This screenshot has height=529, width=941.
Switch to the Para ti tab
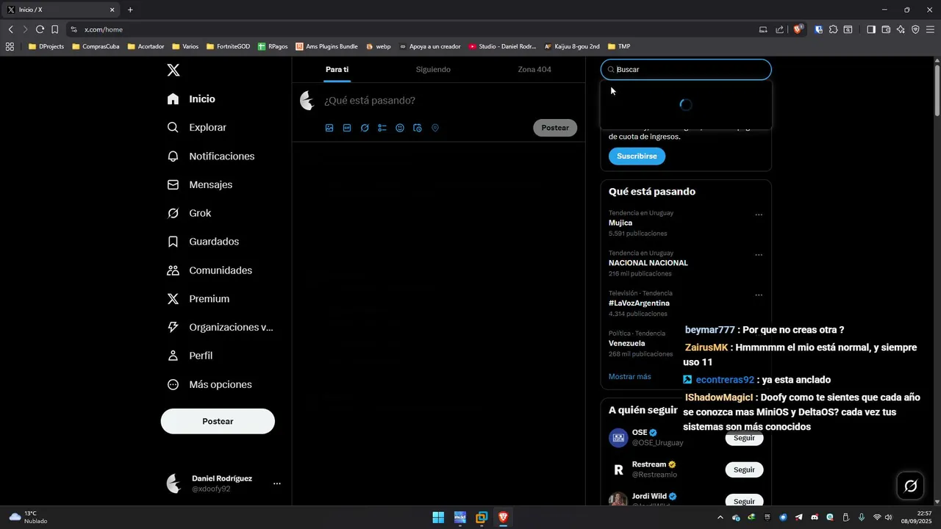[337, 69]
